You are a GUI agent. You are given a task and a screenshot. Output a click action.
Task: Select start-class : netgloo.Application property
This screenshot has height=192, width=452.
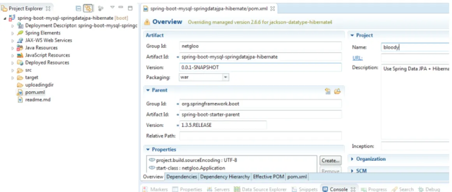point(187,168)
